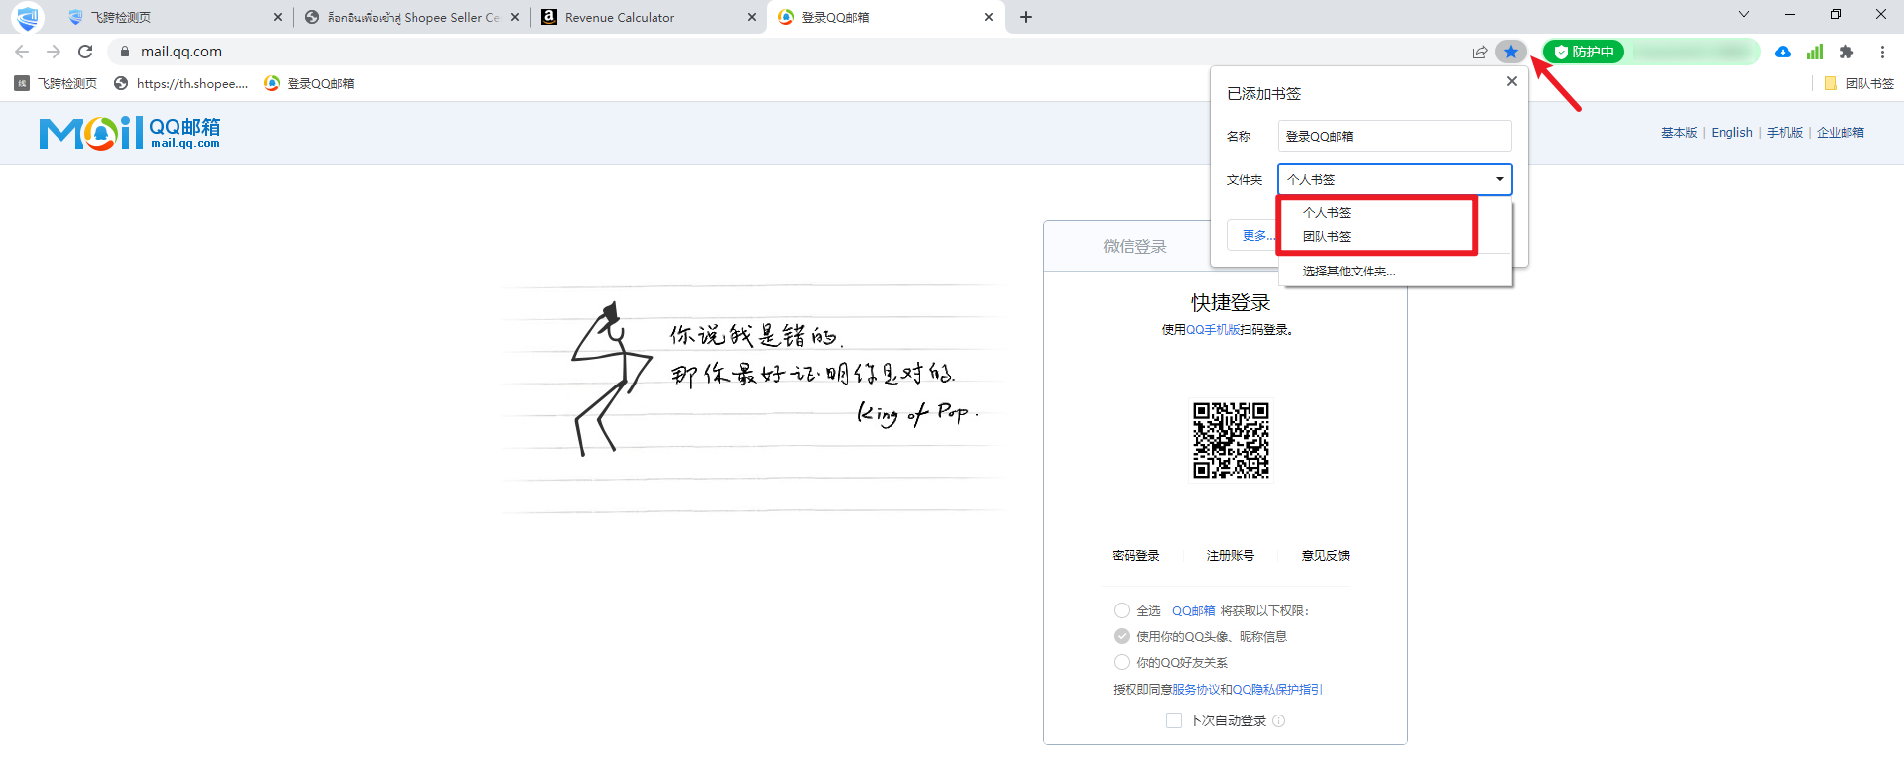Switch to the 飞跨检测页 tab
Image resolution: width=1904 pixels, height=770 pixels.
point(174,17)
